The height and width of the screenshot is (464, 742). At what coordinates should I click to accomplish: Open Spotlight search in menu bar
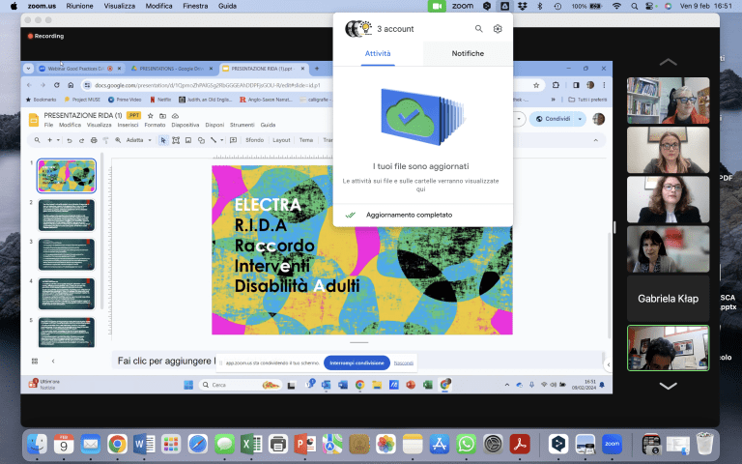click(x=634, y=6)
